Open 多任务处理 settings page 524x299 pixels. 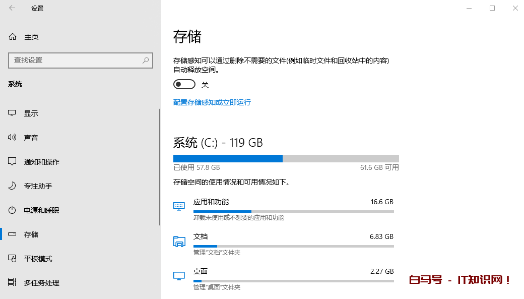(41, 283)
